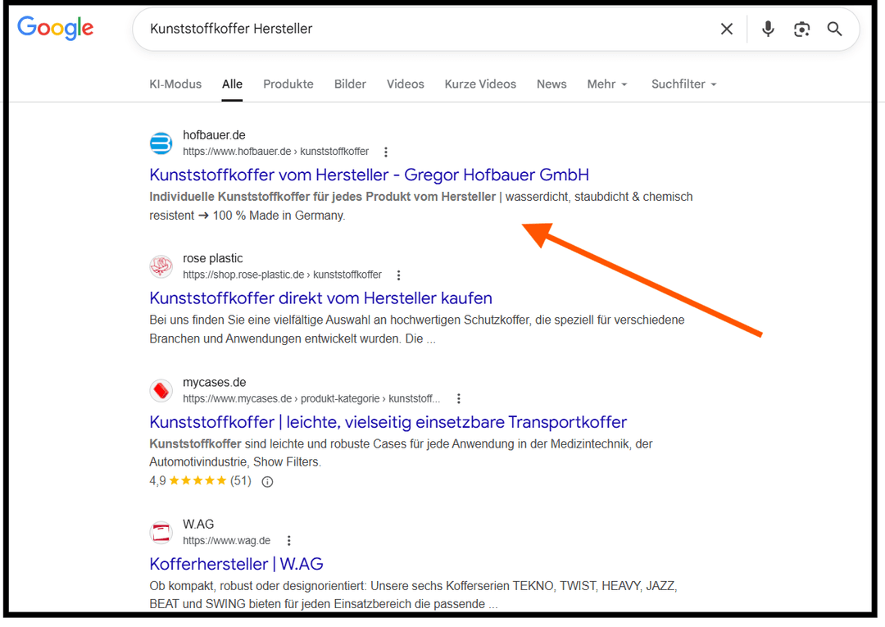Start voice search with microphone icon
885x627 pixels.
[768, 29]
